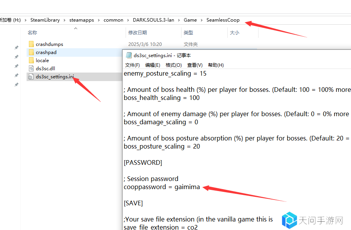Click the pin icon beside the ds3sc_settings.ini row
351x230 pixels.
click(16, 75)
